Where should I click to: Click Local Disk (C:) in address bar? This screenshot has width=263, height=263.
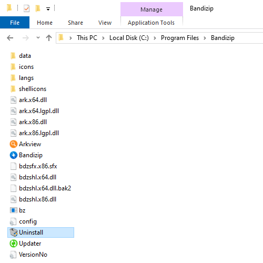click(129, 38)
